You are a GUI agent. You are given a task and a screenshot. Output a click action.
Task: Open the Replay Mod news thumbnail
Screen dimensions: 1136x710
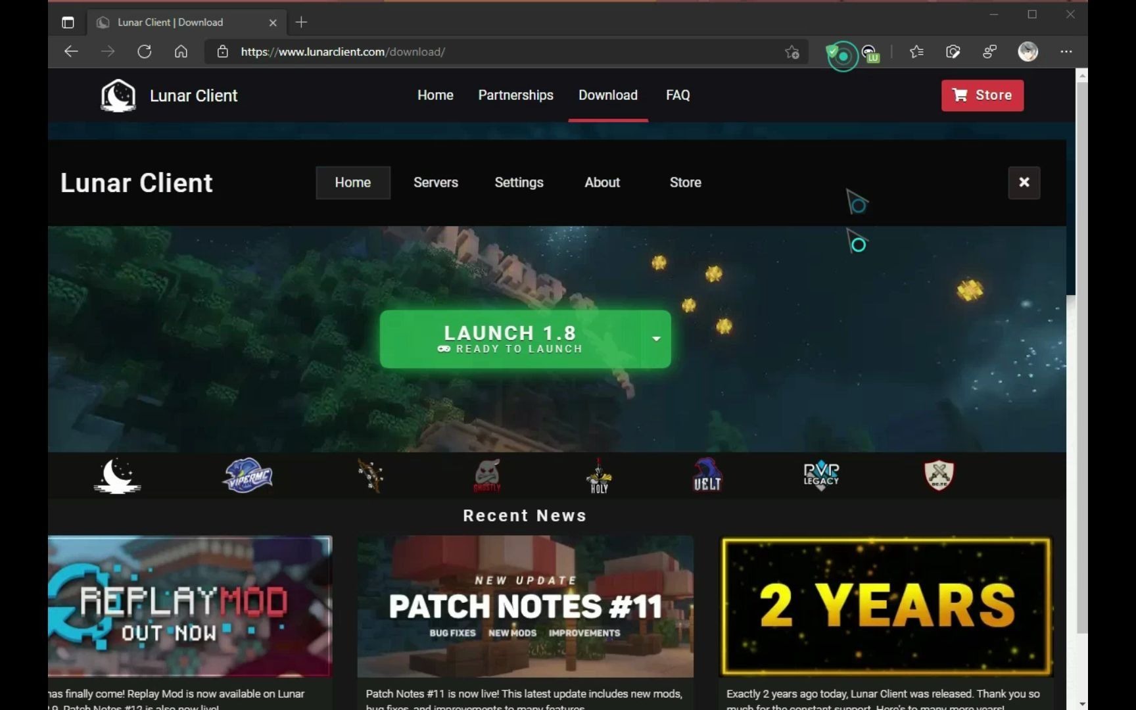coord(190,606)
